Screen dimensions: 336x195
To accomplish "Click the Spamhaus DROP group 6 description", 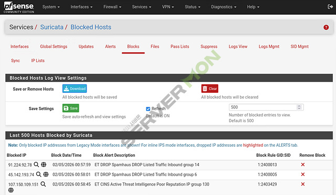I will [x=146, y=175].
